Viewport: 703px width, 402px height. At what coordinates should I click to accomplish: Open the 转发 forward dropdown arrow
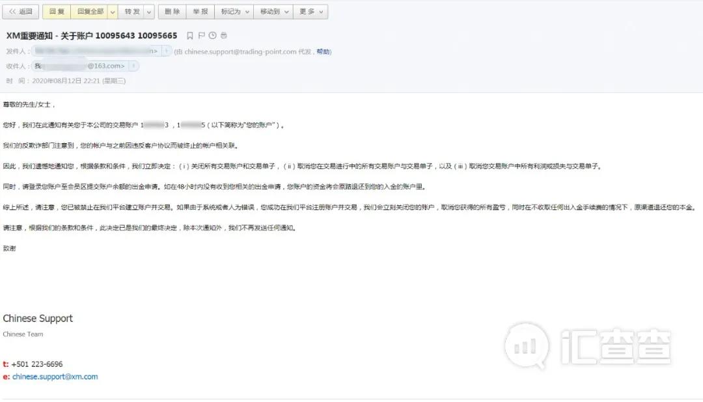[x=149, y=12]
